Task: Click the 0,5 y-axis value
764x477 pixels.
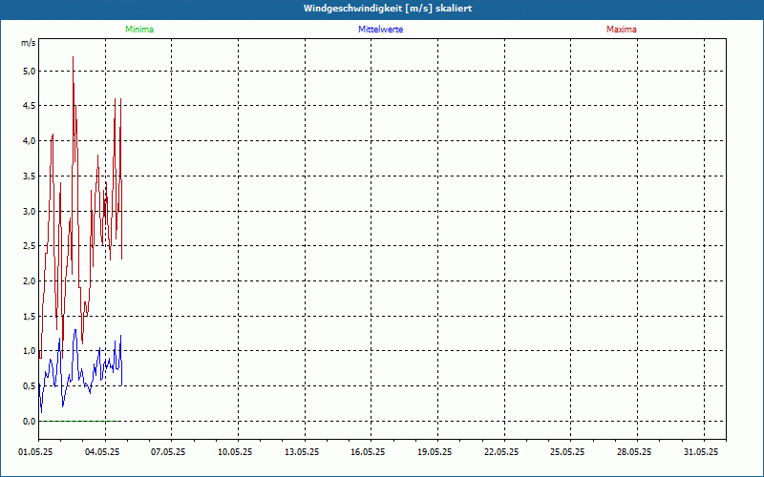Action: coord(30,386)
